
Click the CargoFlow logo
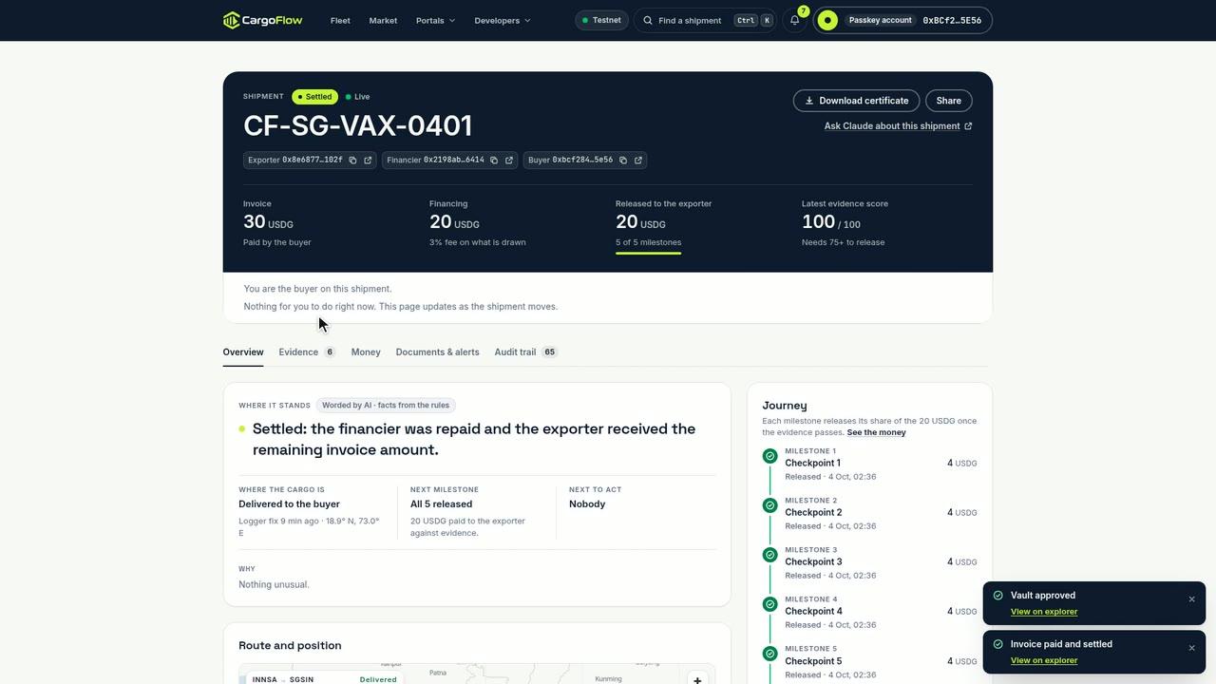(x=262, y=20)
